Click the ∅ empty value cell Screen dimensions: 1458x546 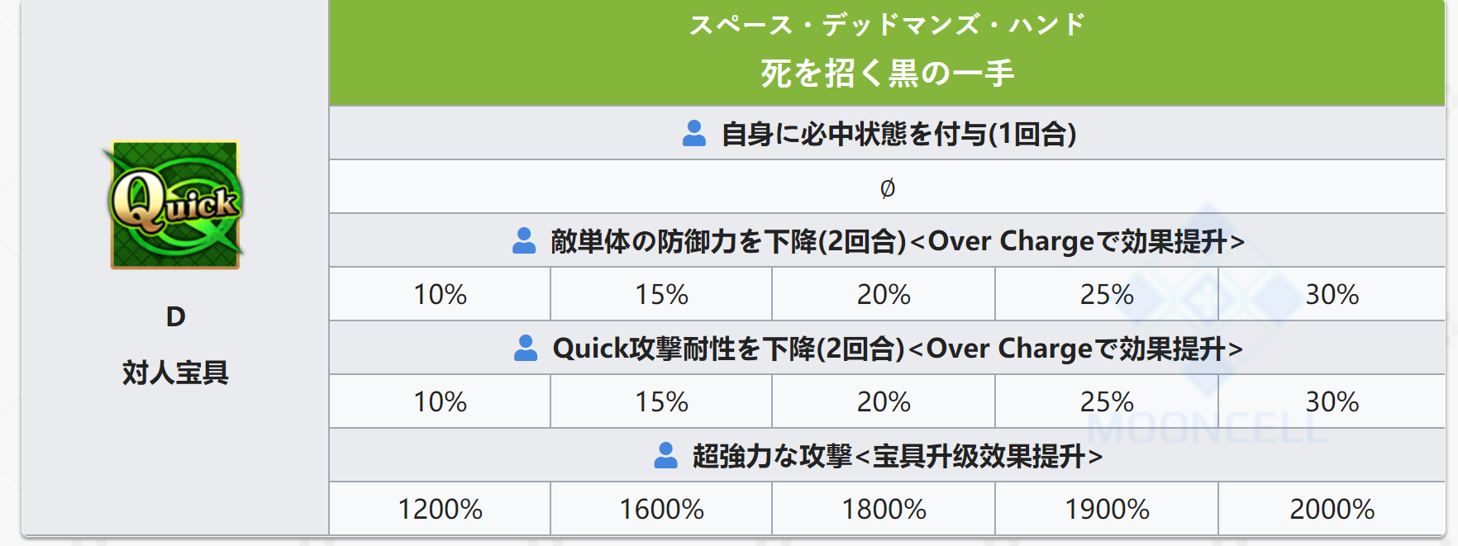coord(887,187)
